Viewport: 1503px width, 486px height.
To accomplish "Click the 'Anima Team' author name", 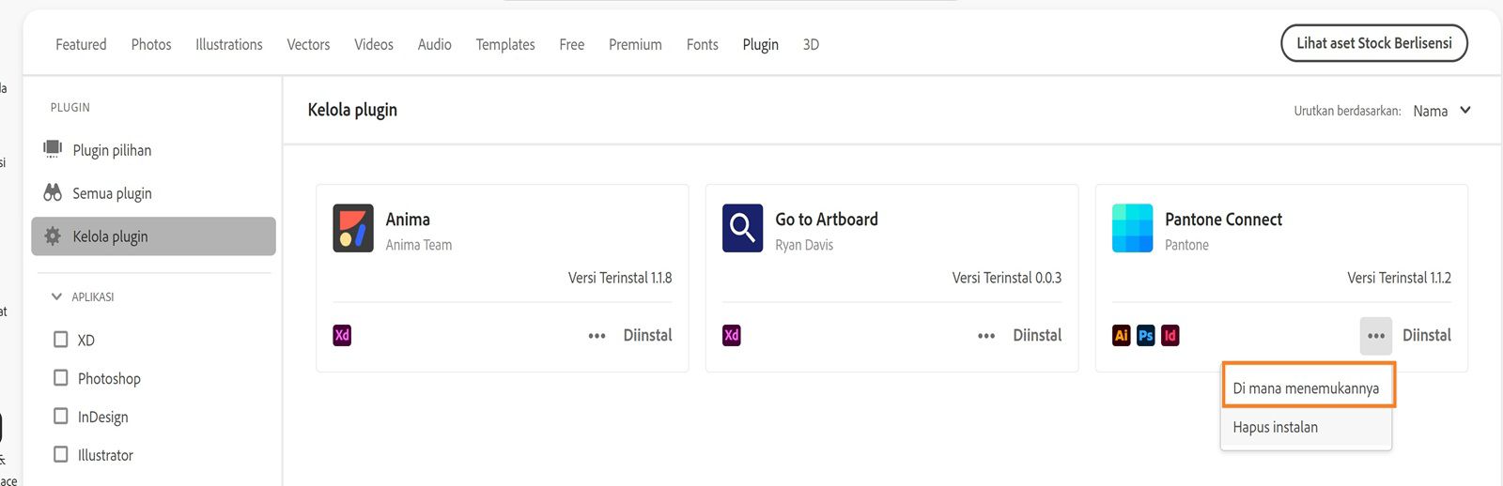I will tap(419, 245).
